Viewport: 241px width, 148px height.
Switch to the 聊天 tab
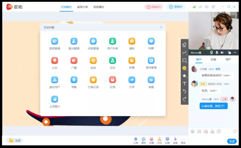tap(199, 60)
